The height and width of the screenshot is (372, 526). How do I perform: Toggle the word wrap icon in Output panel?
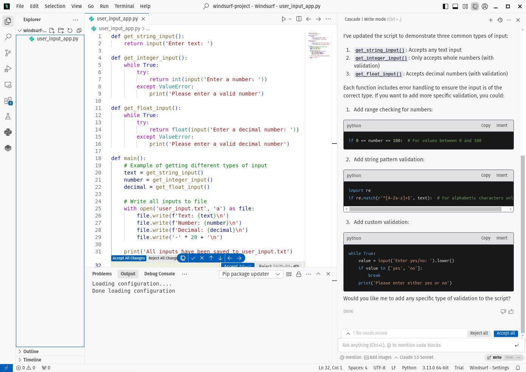289,274
